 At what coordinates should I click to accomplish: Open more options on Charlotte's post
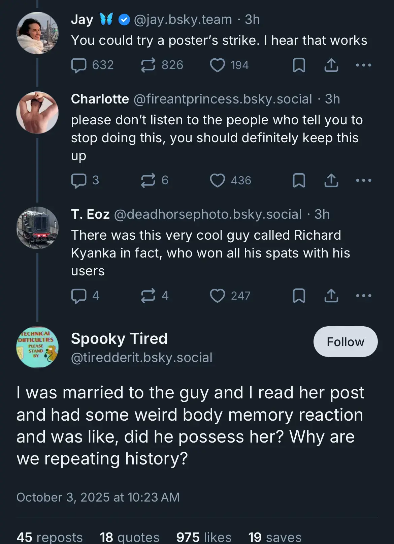click(364, 181)
